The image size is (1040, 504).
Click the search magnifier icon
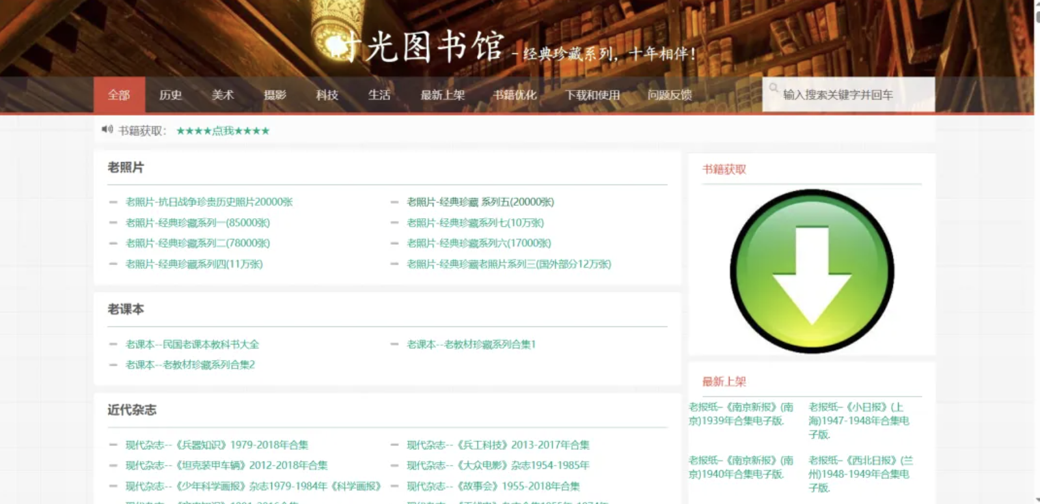pyautogui.click(x=773, y=88)
